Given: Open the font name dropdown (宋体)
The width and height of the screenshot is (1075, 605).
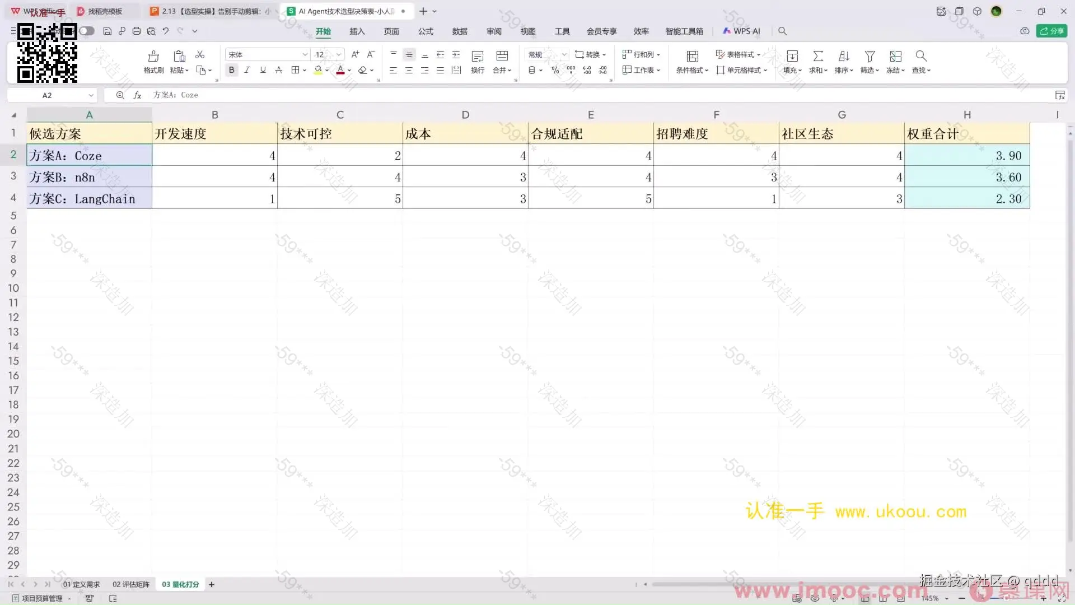Looking at the screenshot, I should (x=305, y=54).
